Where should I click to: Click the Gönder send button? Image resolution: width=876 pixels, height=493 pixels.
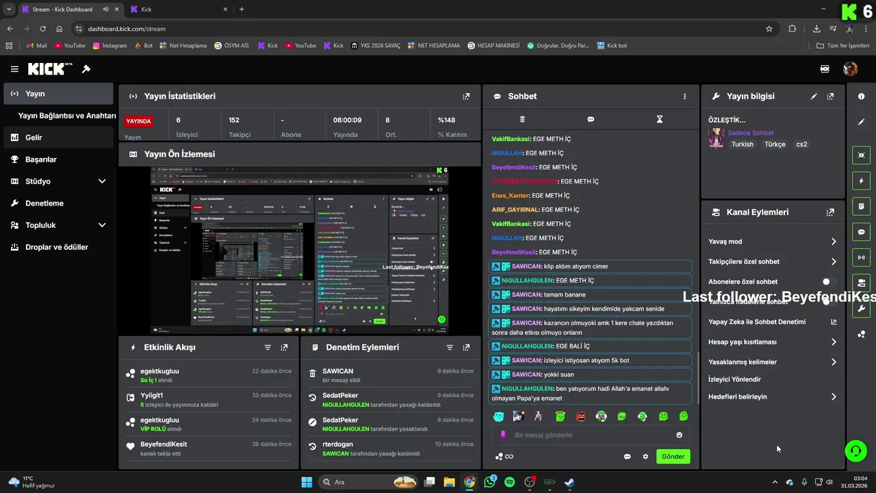click(x=673, y=457)
